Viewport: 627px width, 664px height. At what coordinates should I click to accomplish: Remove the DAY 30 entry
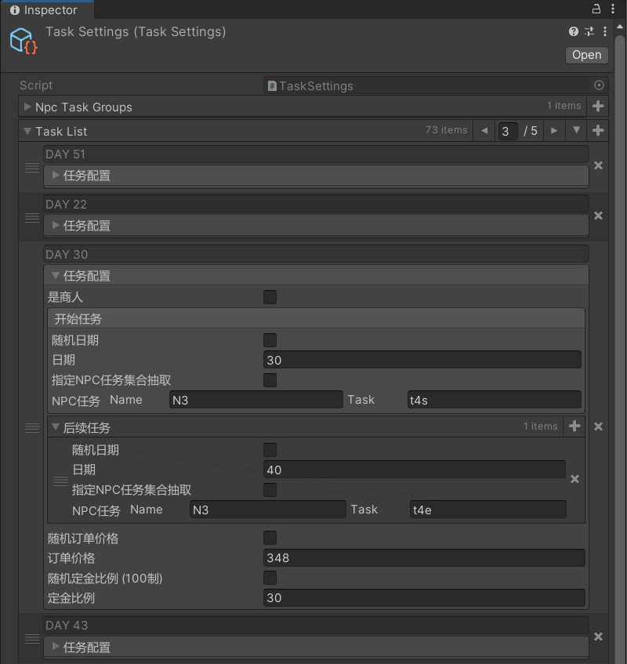pyautogui.click(x=598, y=426)
